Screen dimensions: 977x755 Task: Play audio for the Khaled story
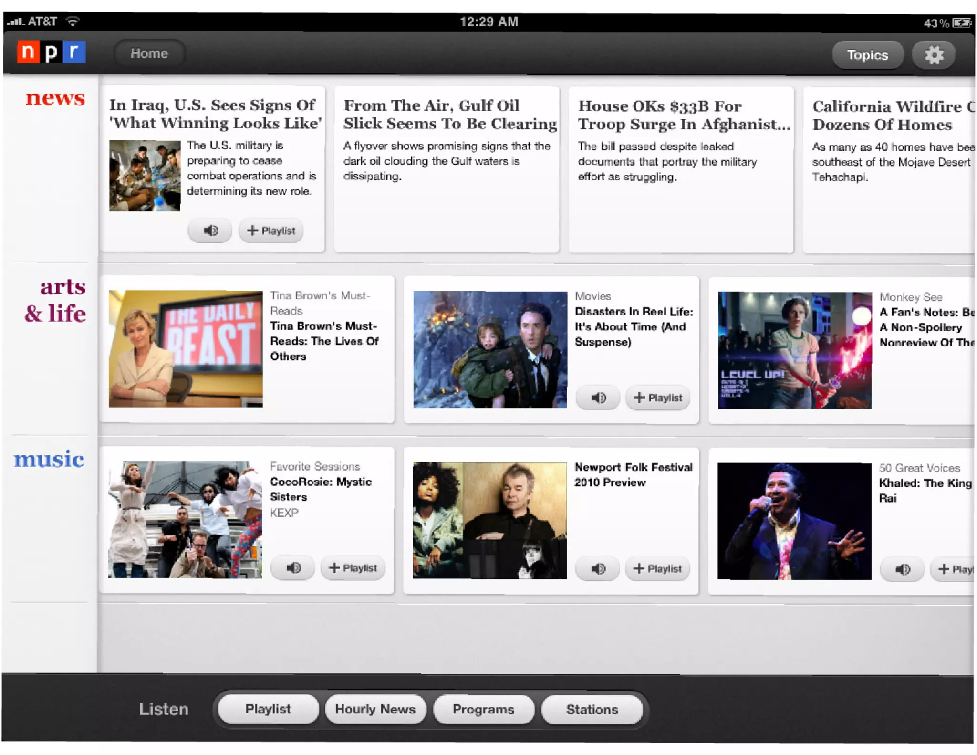902,569
